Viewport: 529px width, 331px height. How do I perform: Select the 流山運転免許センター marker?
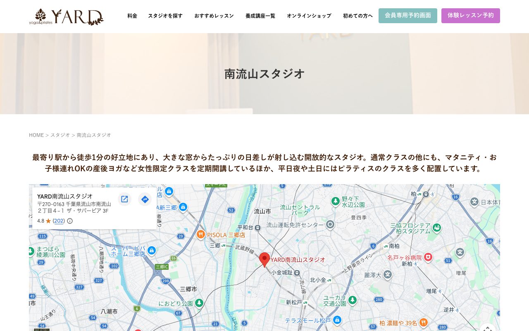(330, 225)
